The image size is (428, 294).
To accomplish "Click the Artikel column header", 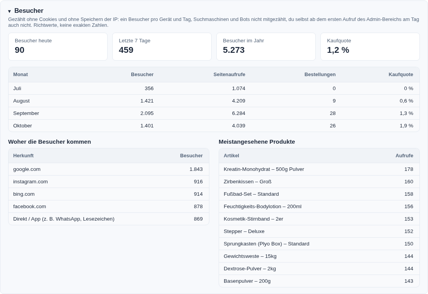I will tap(231, 156).
